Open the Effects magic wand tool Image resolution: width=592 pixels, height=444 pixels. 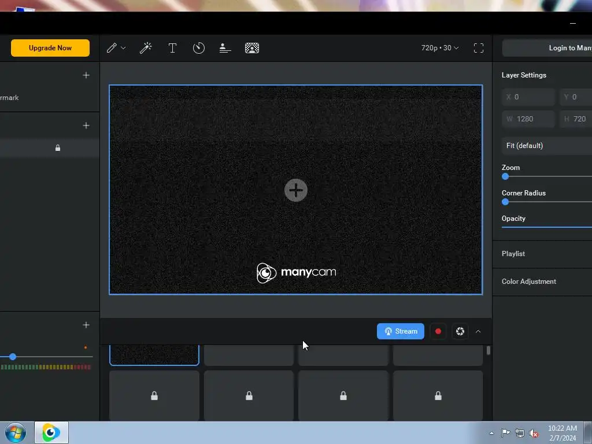tap(146, 48)
